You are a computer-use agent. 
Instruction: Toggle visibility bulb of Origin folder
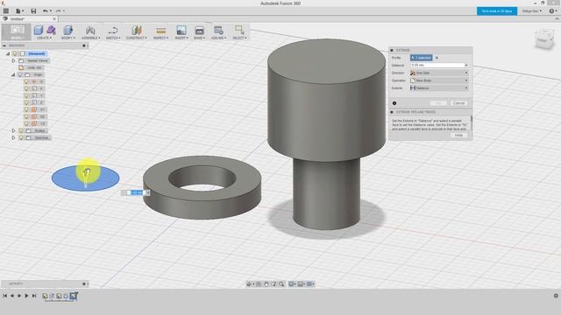20,74
